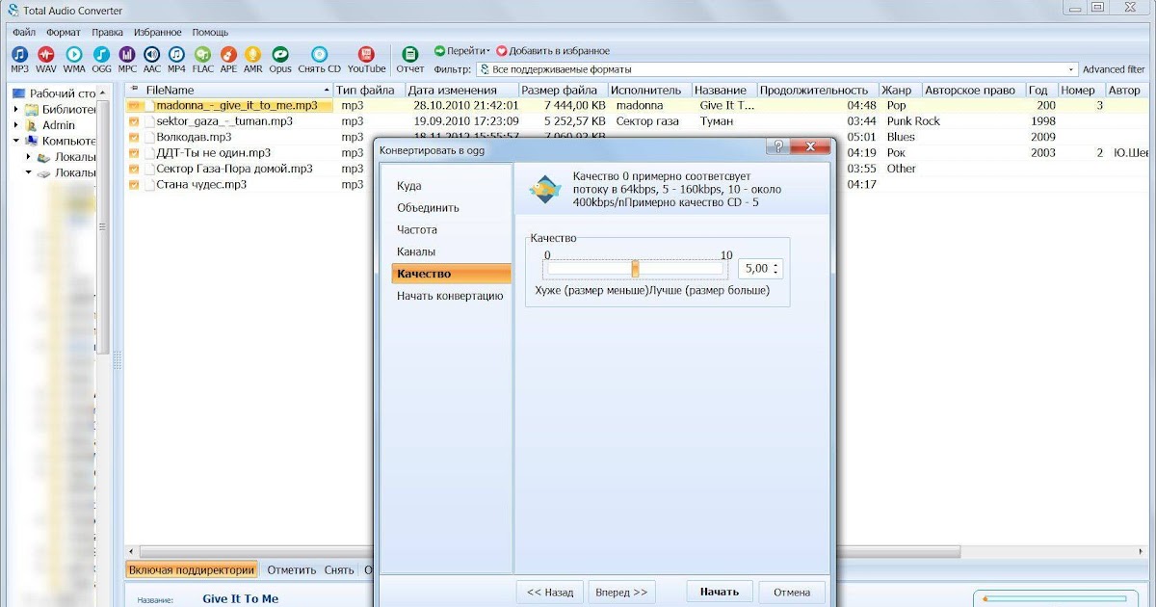Collapse the Компьютер tree node arrow
The height and width of the screenshot is (607, 1156).
point(16,141)
